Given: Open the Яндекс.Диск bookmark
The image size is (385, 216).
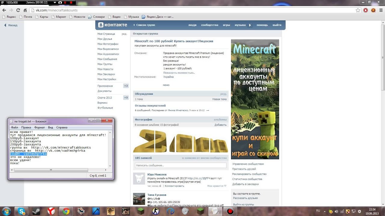Looking at the screenshot, I should 158,17.
